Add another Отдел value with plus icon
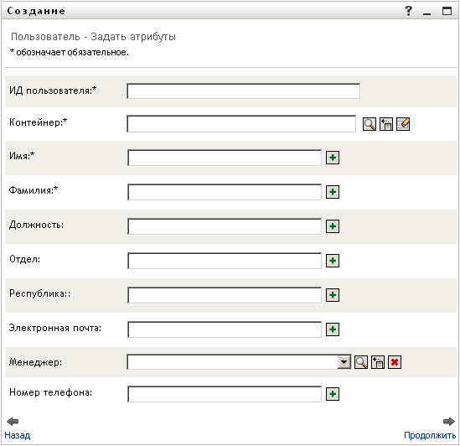460x446 pixels. click(x=333, y=261)
